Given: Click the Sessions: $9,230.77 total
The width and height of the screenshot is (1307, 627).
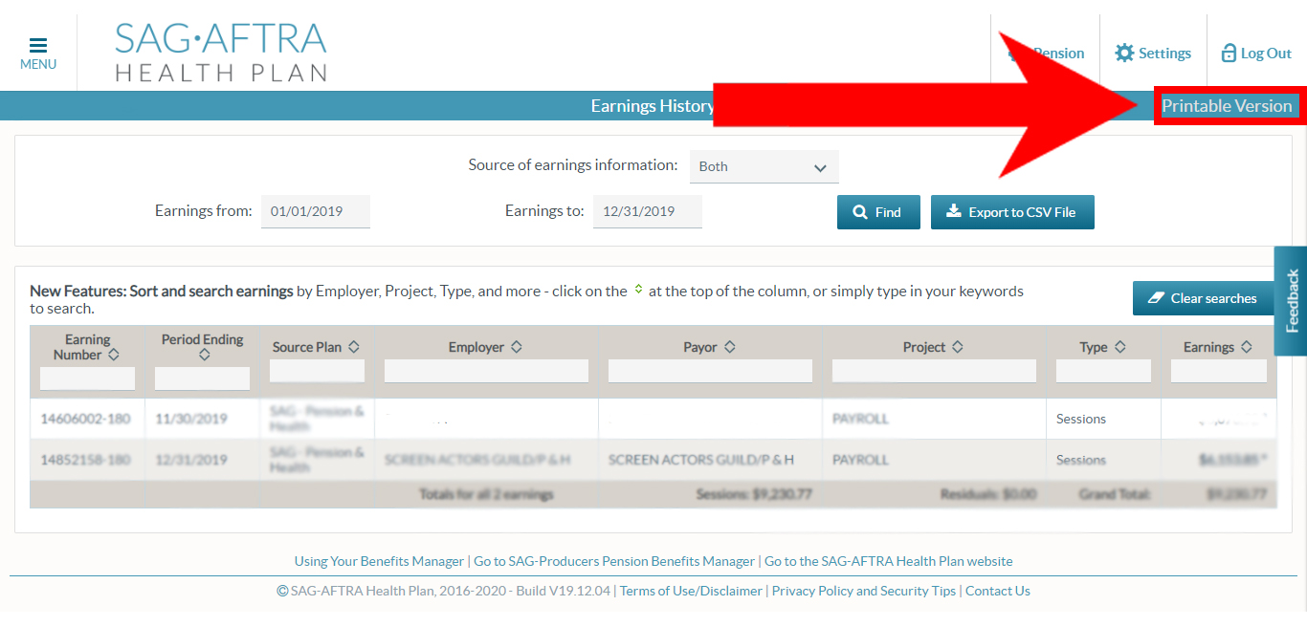Looking at the screenshot, I should click(x=754, y=494).
